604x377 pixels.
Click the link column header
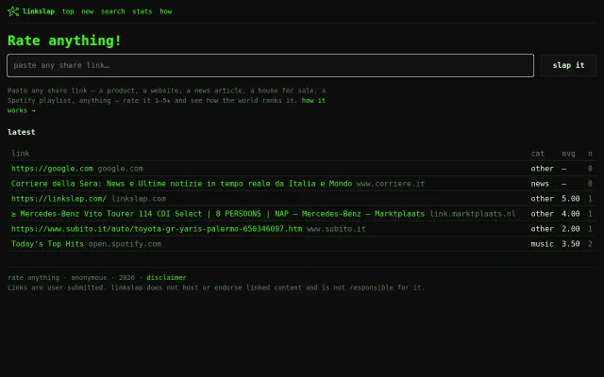pyautogui.click(x=21, y=154)
